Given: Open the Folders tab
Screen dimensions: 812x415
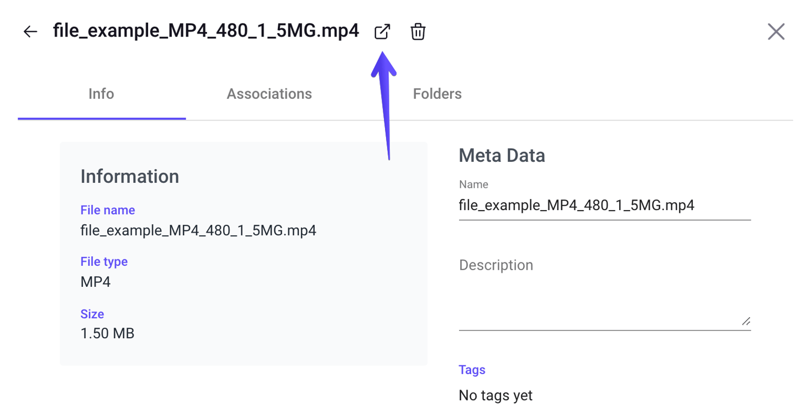Looking at the screenshot, I should pyautogui.click(x=437, y=94).
